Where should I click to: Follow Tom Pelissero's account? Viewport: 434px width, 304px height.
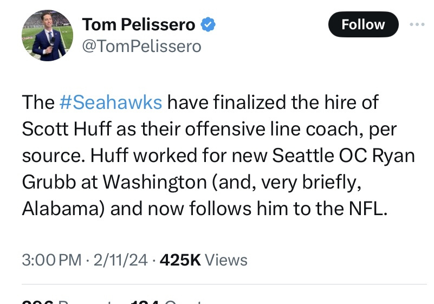point(363,24)
